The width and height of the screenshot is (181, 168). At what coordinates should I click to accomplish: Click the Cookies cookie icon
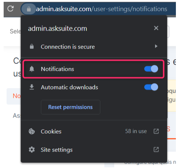(x=32, y=131)
